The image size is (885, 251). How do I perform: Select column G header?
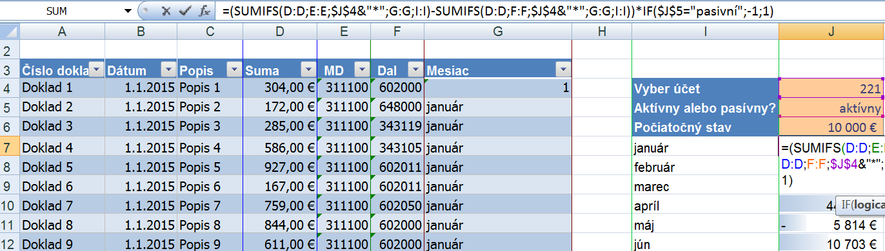tap(498, 31)
